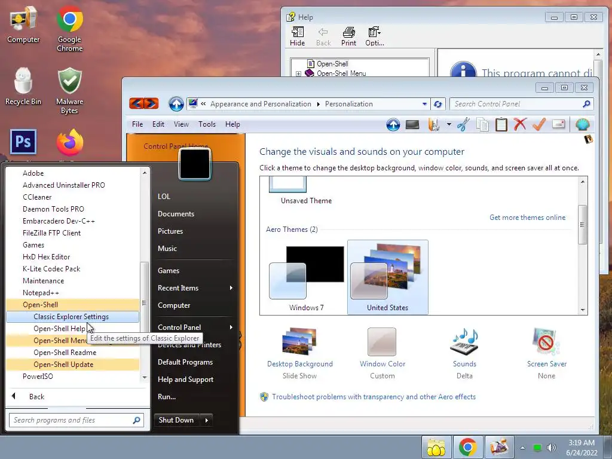Select the Photoshop desktop icon

(23, 142)
